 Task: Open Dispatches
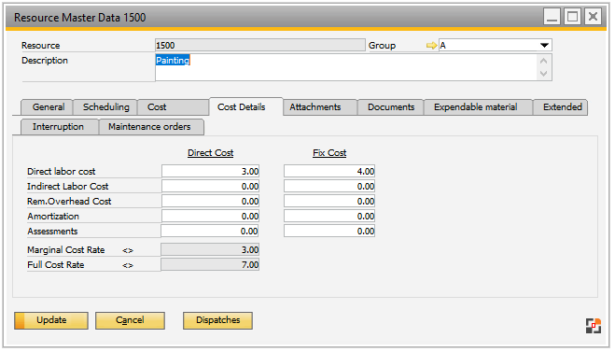217,320
